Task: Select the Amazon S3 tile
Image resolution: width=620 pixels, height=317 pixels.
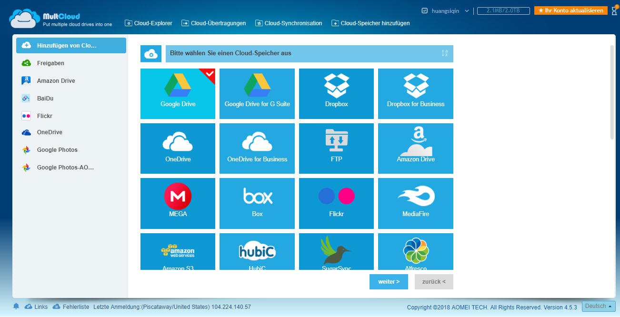Action: (178, 252)
